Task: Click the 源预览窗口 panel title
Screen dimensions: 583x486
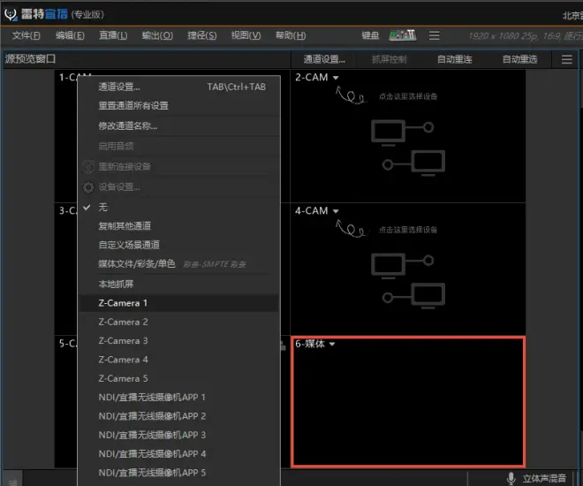Action: click(30, 58)
